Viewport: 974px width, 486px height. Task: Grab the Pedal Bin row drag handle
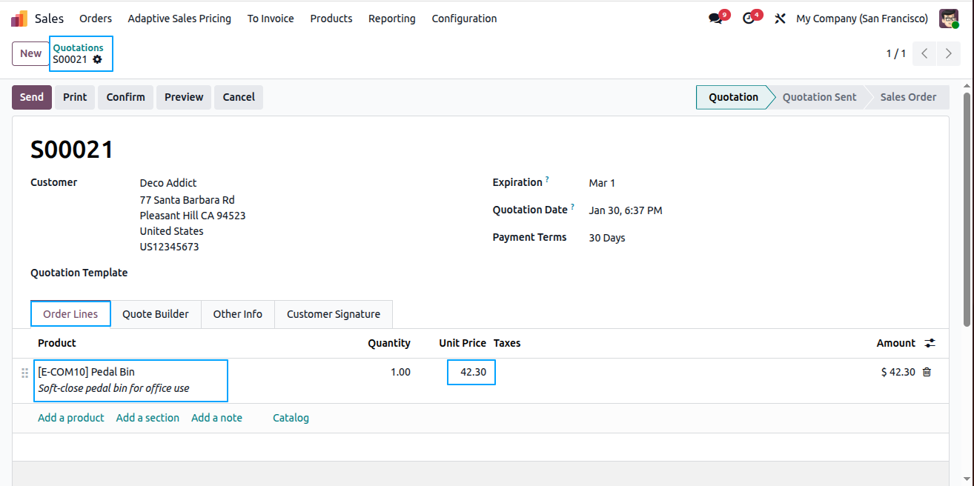24,373
